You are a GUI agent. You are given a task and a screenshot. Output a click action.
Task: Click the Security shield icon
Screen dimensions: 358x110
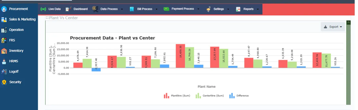[4, 82]
